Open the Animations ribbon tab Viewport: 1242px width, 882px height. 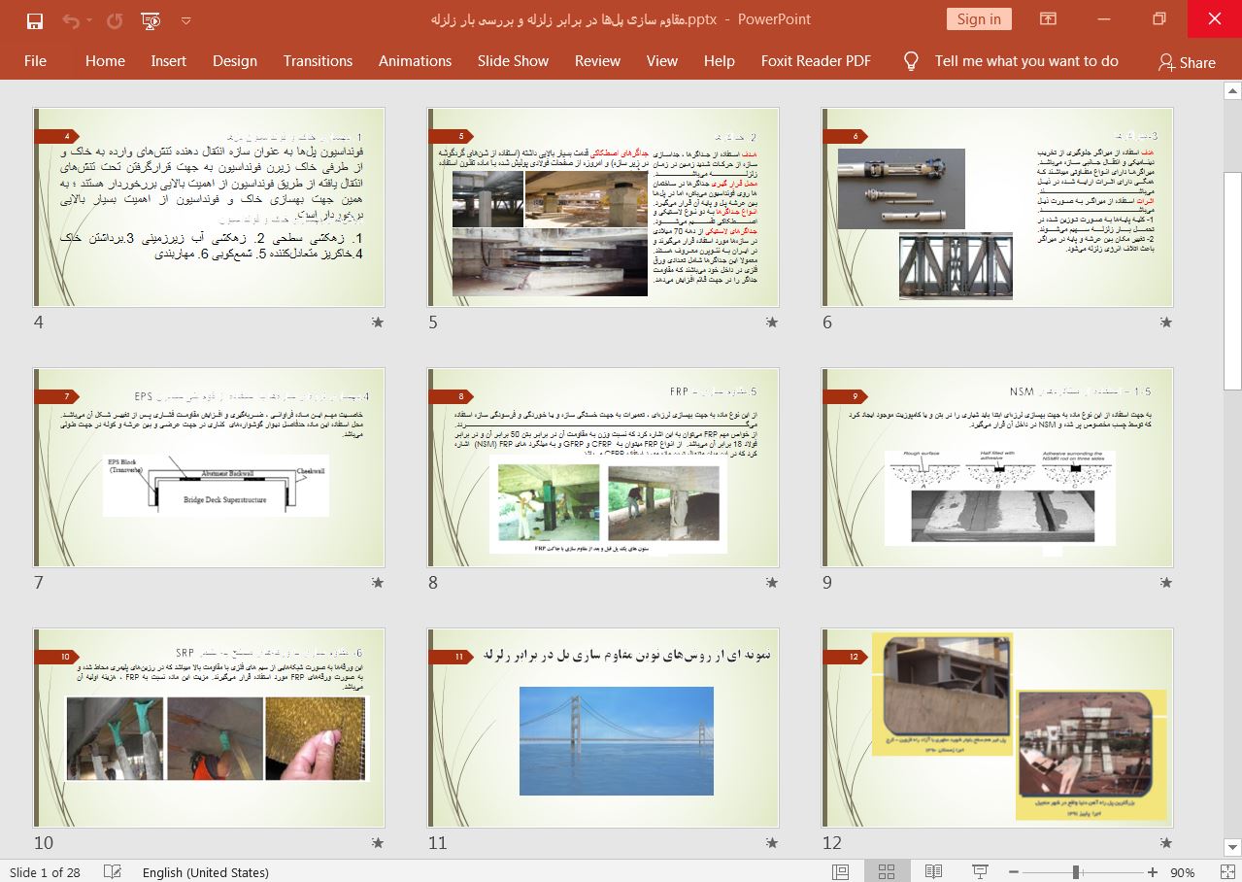click(415, 61)
